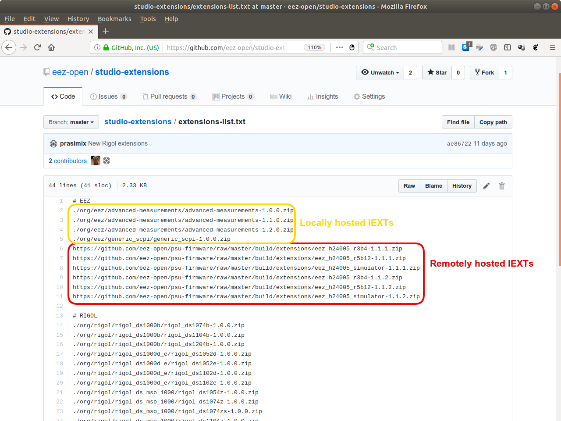The width and height of the screenshot is (561, 421).
Task: Open commit ae86722
Action: click(459, 143)
